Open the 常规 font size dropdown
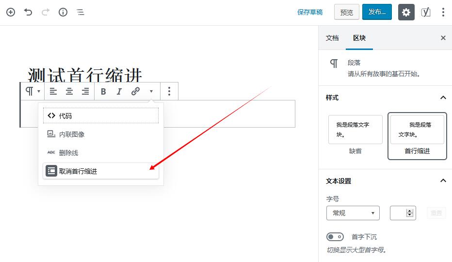The image size is (452, 262). point(353,213)
